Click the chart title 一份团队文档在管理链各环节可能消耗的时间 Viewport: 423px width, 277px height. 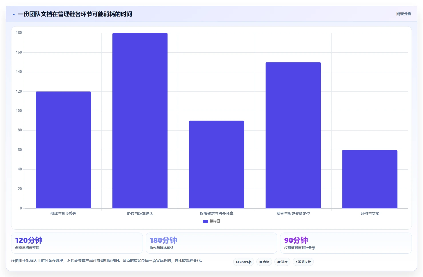pyautogui.click(x=75, y=14)
